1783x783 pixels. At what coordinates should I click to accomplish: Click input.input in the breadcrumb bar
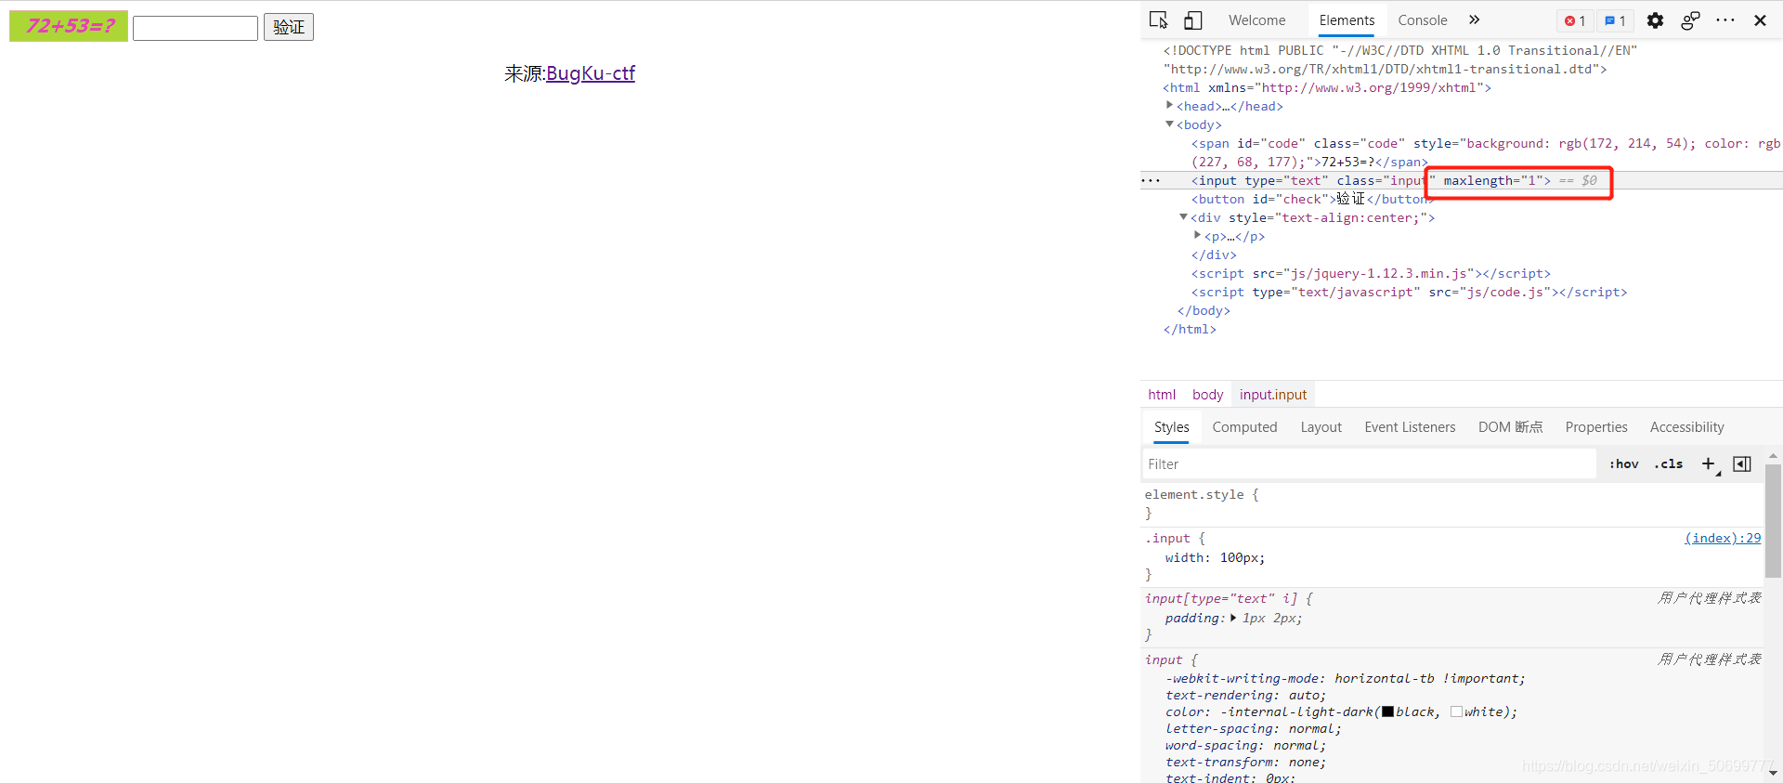[x=1273, y=394]
